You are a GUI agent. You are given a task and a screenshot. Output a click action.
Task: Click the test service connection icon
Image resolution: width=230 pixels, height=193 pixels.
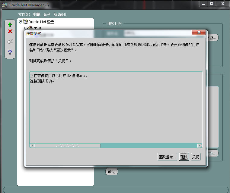10,42
